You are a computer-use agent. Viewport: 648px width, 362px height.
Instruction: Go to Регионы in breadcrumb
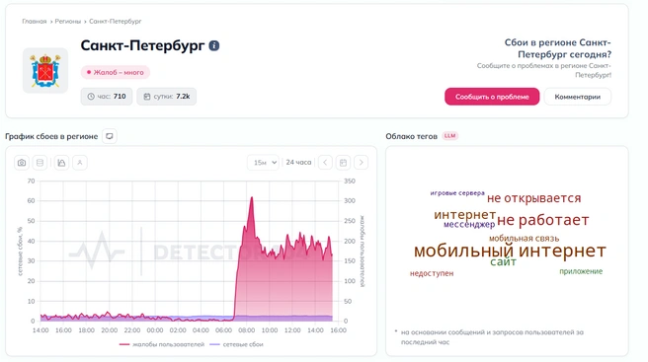coord(68,22)
